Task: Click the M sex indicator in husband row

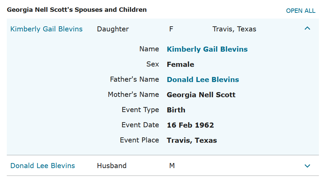Action: [172, 166]
